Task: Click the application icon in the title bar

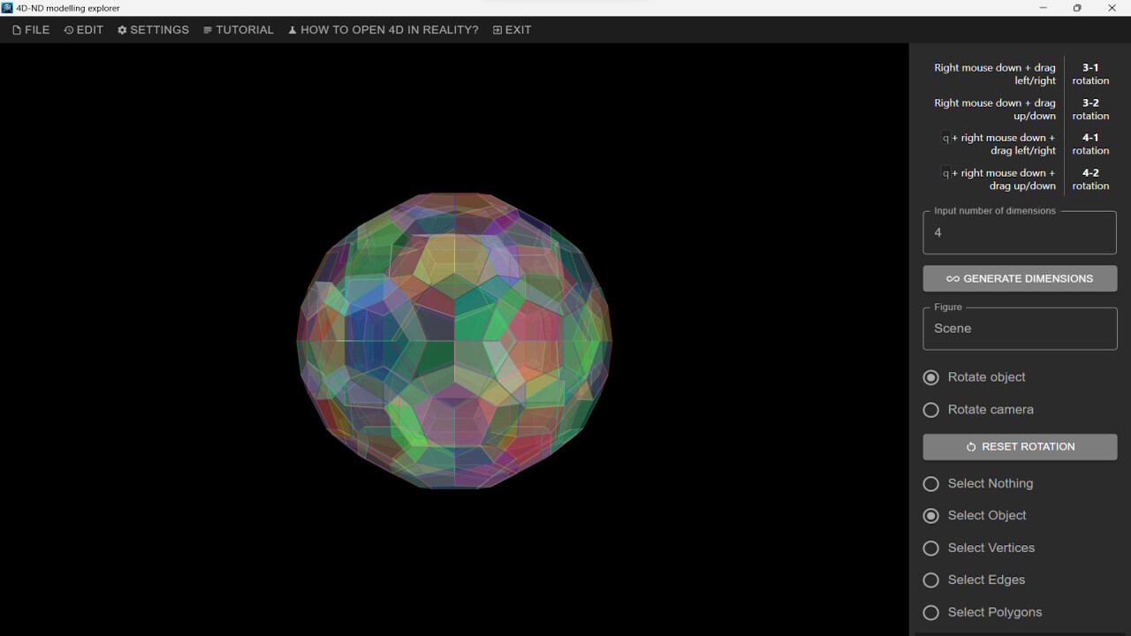Action: (x=7, y=8)
